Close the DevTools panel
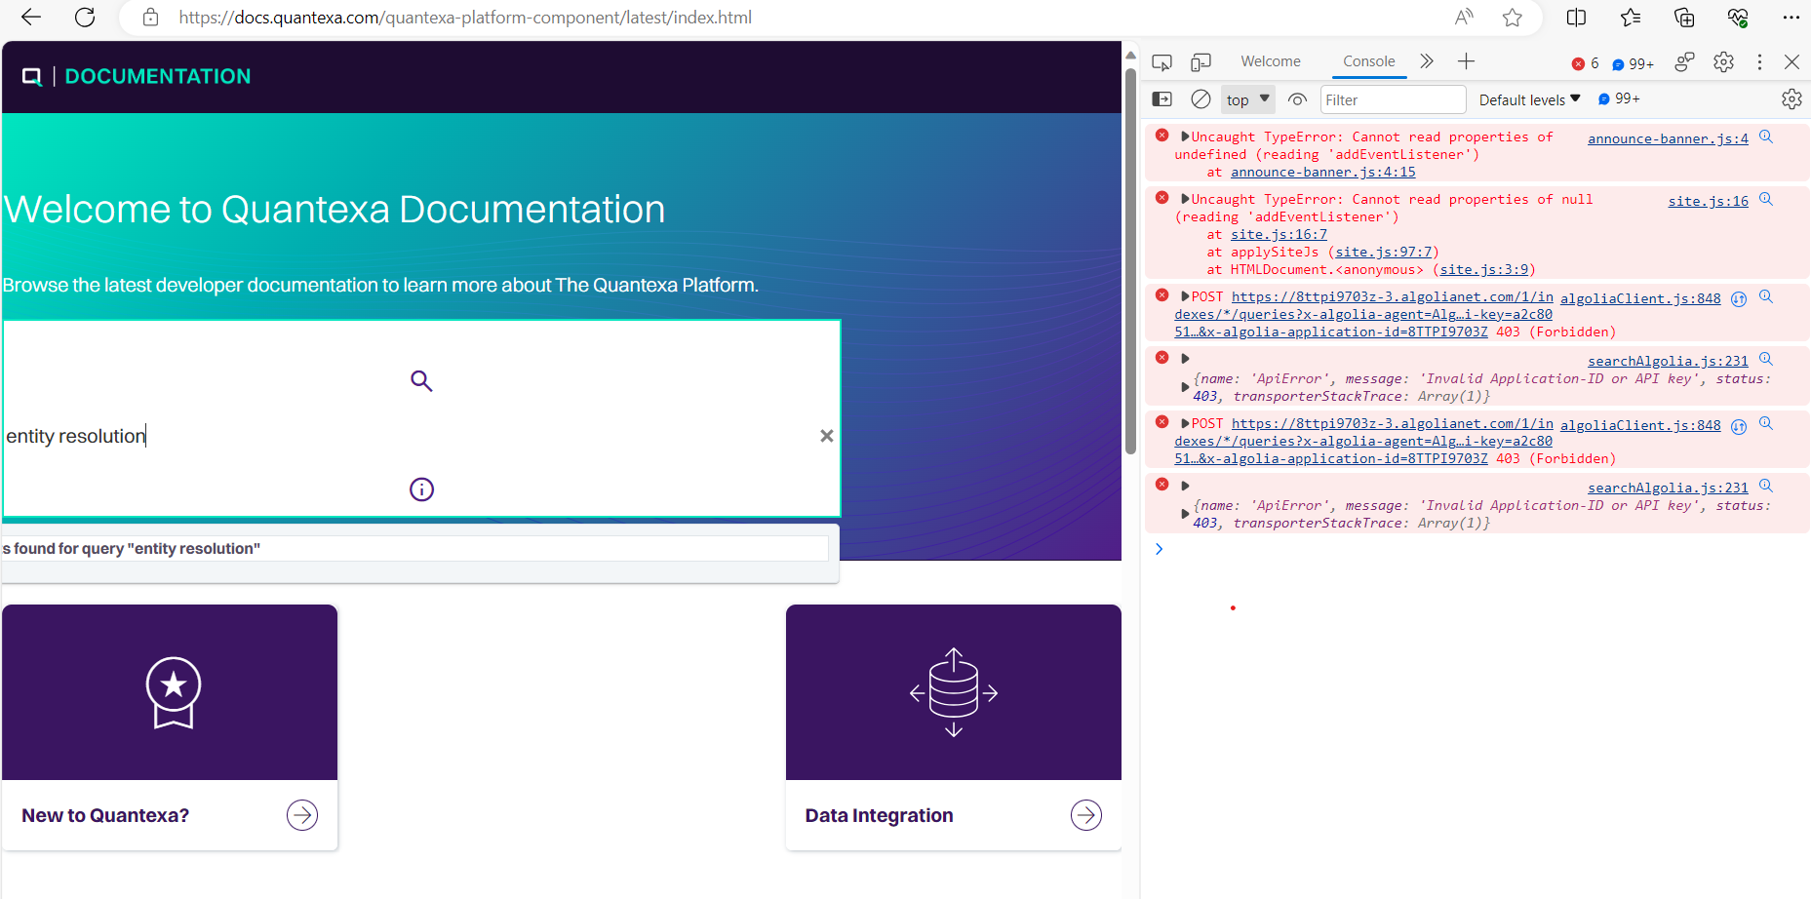Viewport: 1811px width, 899px height. (x=1791, y=61)
